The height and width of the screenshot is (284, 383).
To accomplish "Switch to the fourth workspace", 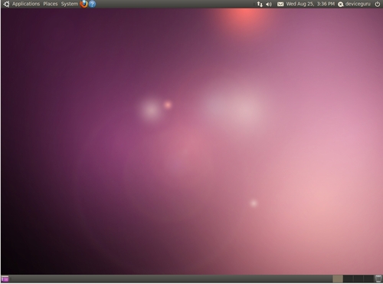I will point(368,279).
